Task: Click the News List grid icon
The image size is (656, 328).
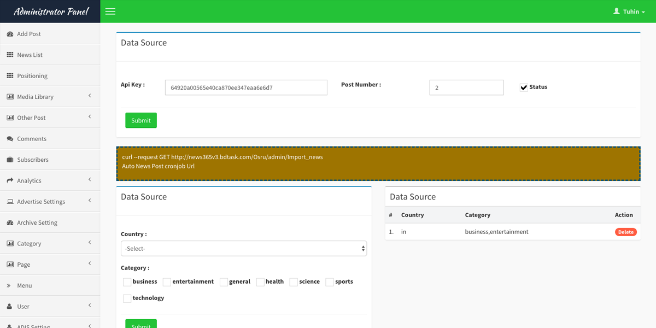Action: (10, 55)
